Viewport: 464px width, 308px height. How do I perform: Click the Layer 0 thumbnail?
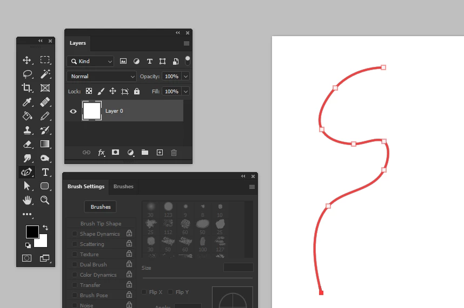pos(92,111)
